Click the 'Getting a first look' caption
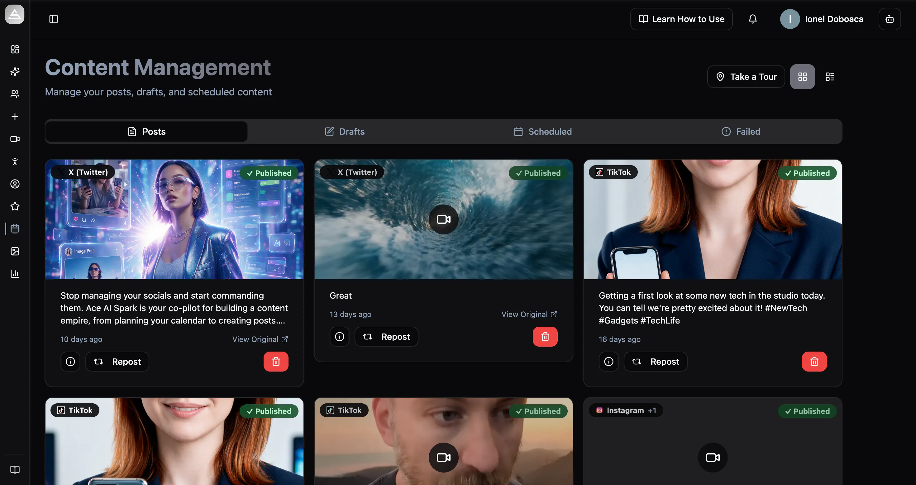Viewport: 916px width, 485px height. (x=712, y=308)
